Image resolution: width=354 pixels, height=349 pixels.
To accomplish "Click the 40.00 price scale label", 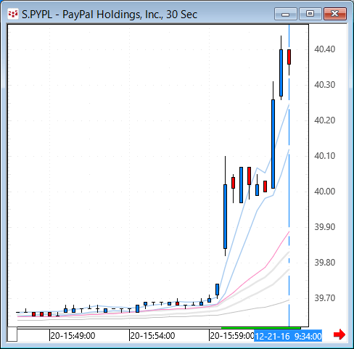I will [325, 192].
